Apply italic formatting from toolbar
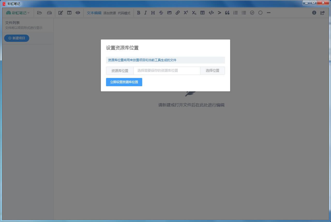 point(146,13)
